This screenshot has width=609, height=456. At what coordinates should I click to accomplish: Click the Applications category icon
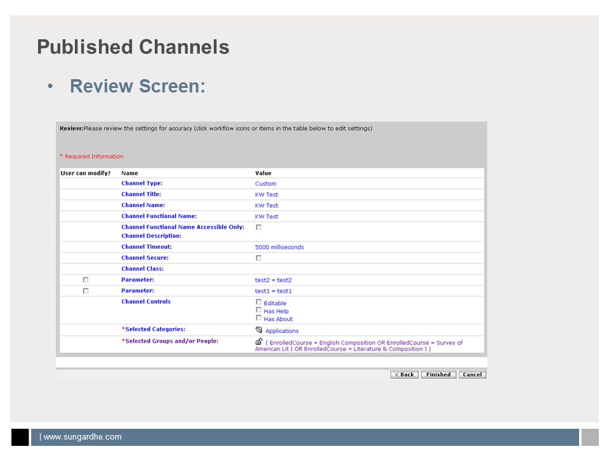click(259, 329)
